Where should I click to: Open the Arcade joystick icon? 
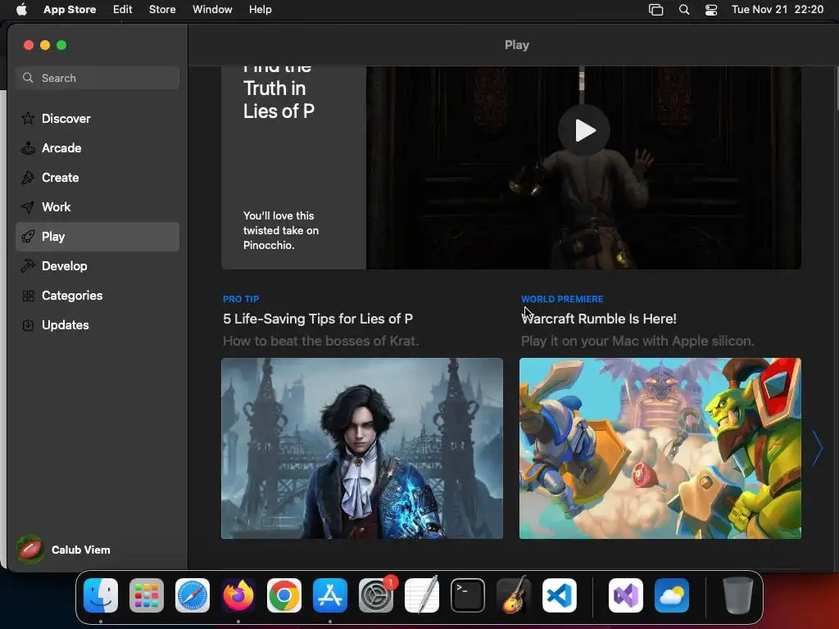coord(28,148)
